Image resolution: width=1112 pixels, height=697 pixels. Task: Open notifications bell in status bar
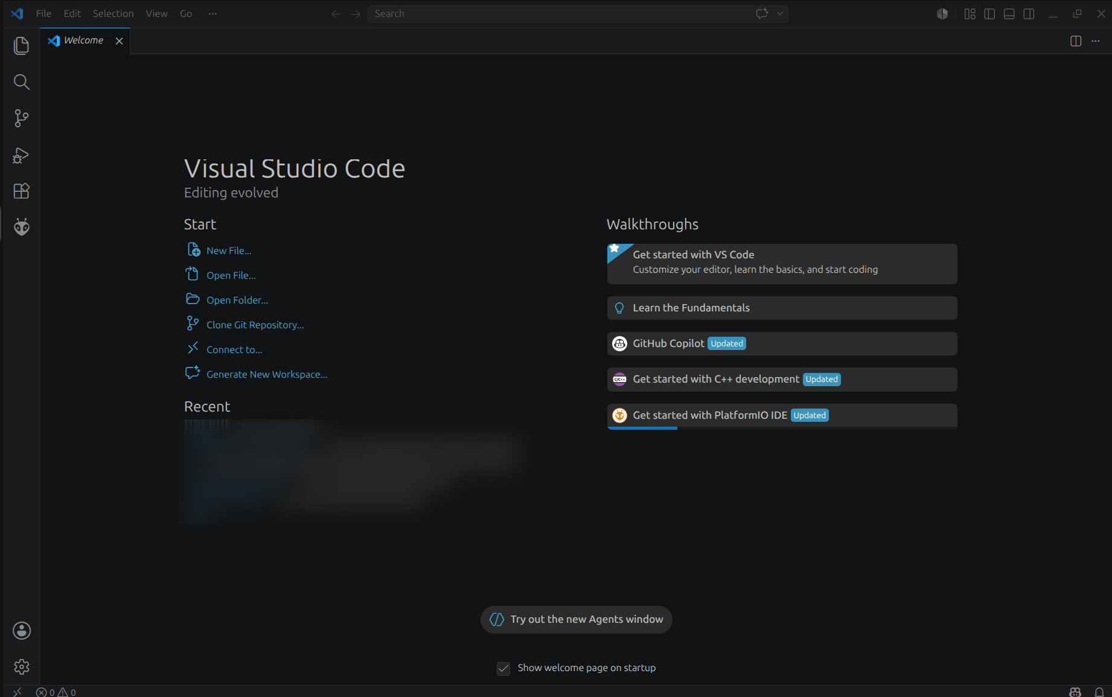click(x=1099, y=692)
